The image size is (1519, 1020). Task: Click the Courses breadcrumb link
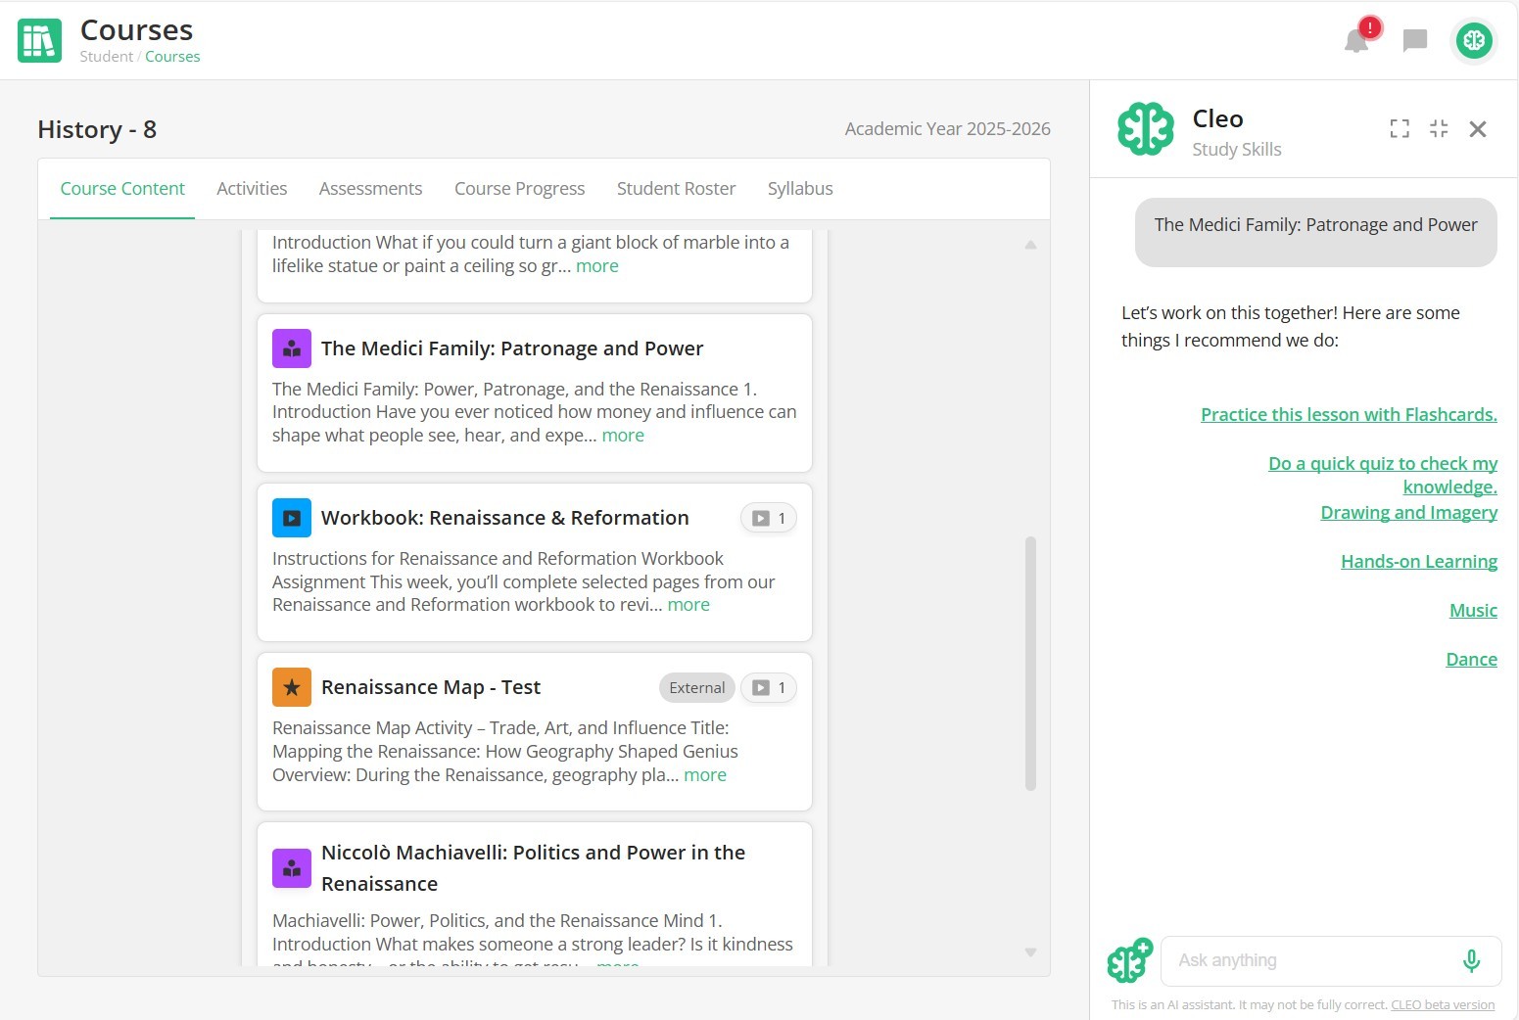[172, 57]
